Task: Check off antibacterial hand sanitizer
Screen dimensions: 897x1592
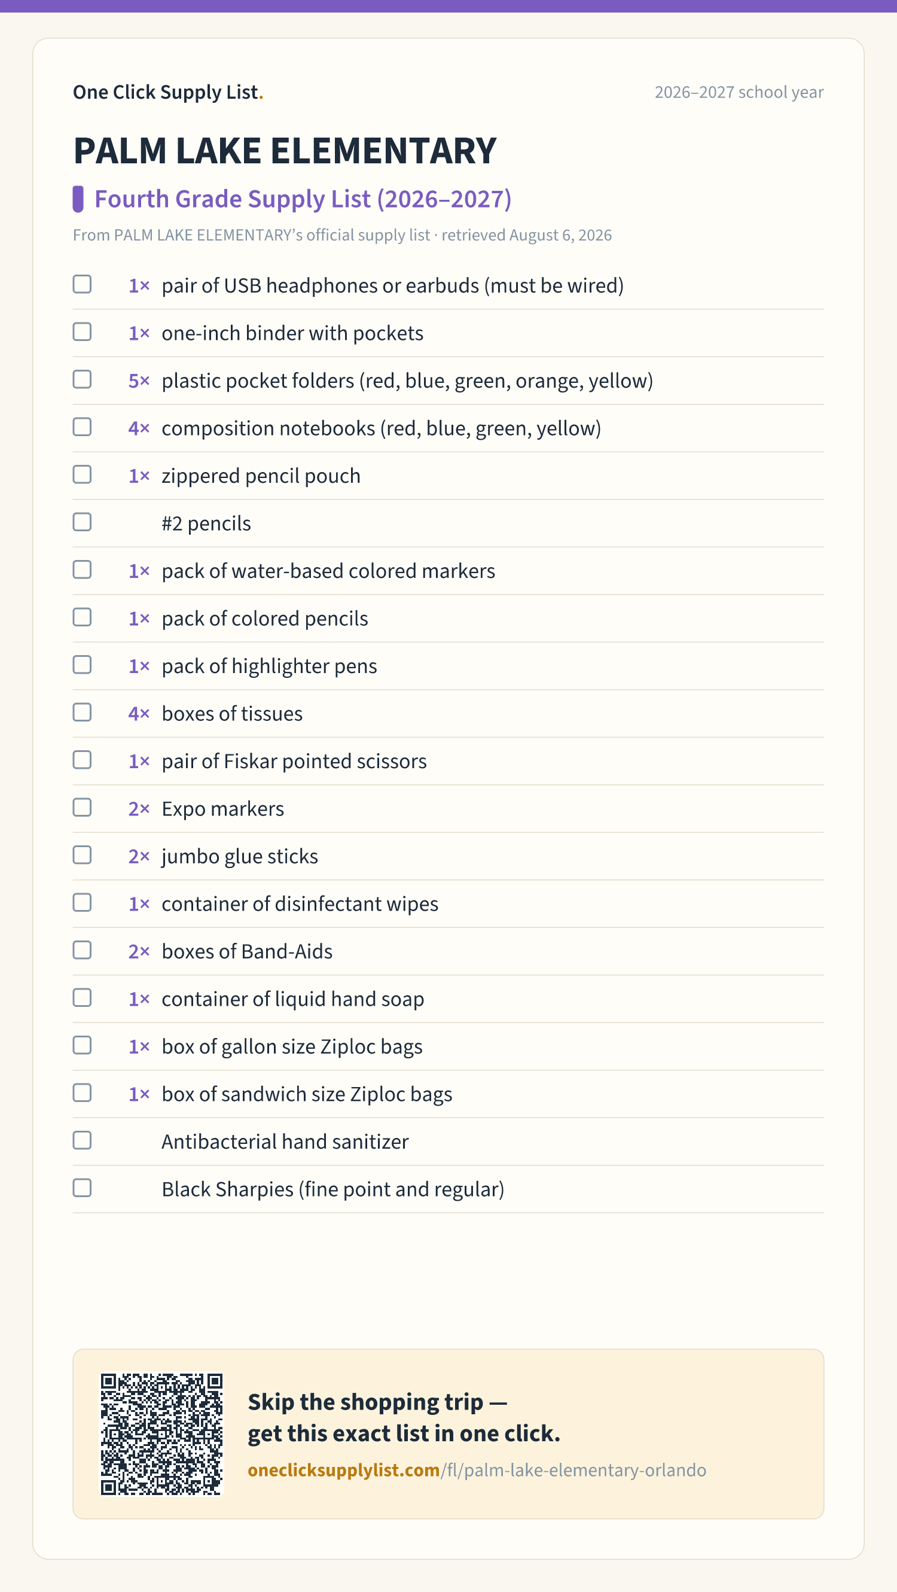Action: 82,1140
